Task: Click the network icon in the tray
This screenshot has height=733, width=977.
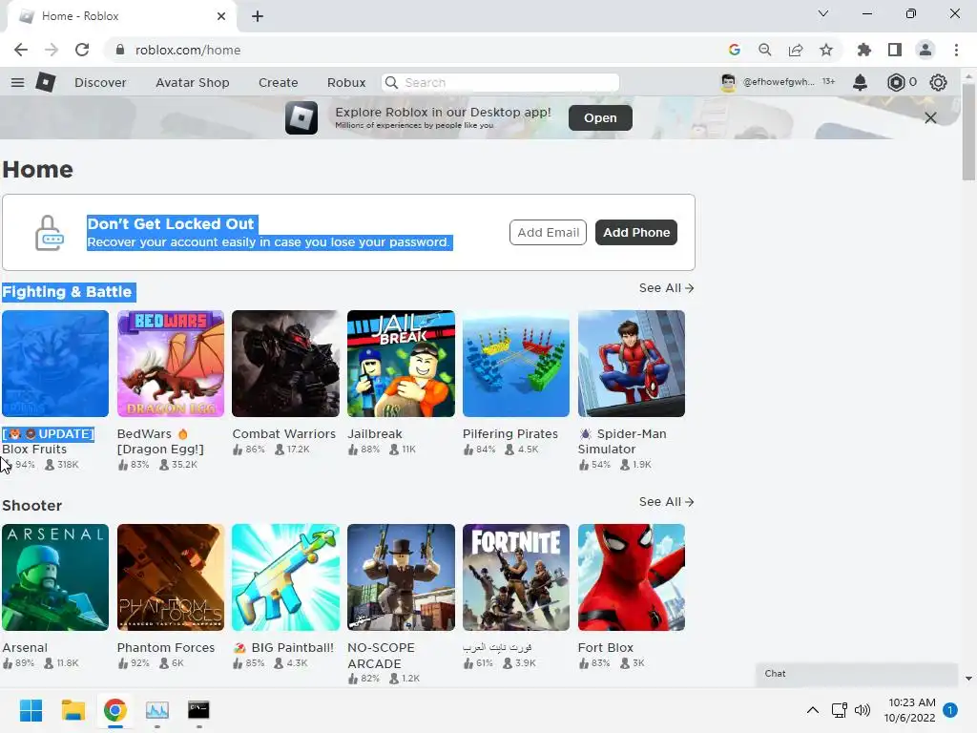Action: pyautogui.click(x=840, y=710)
